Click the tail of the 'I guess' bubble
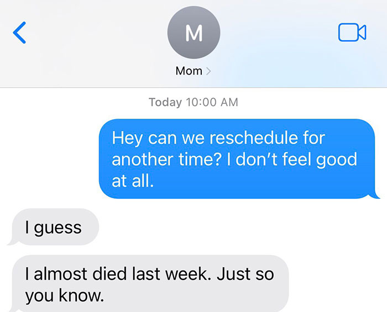Screen dimensions: 387x312 click(x=11, y=241)
